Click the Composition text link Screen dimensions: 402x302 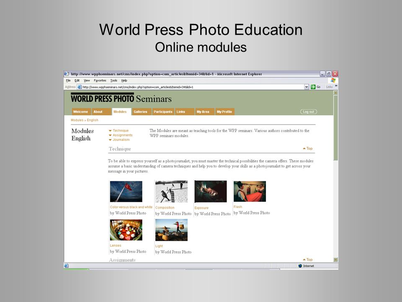[x=165, y=208]
